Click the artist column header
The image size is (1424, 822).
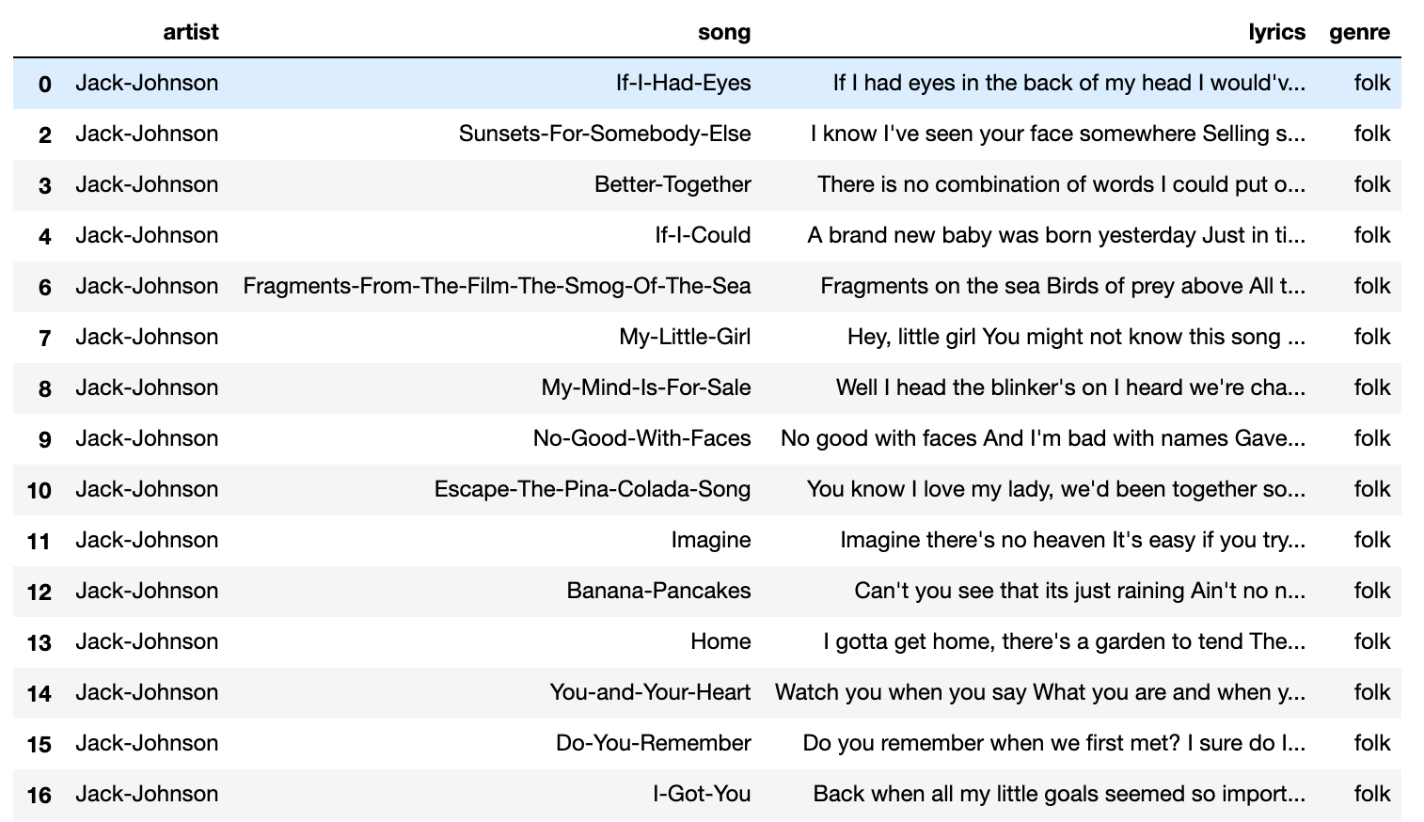(190, 32)
